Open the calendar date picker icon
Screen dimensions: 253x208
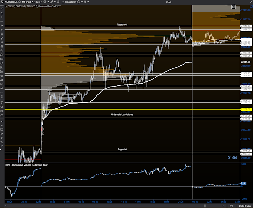[x=231, y=206]
